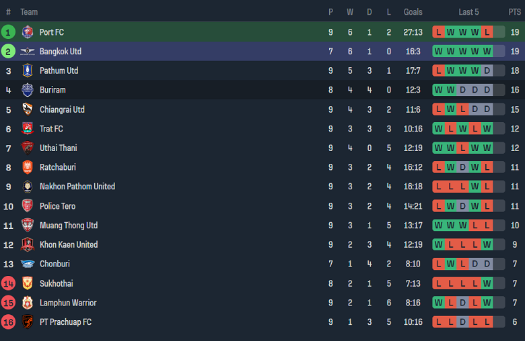Click the Last 5 column header
525x341 pixels.
468,12
